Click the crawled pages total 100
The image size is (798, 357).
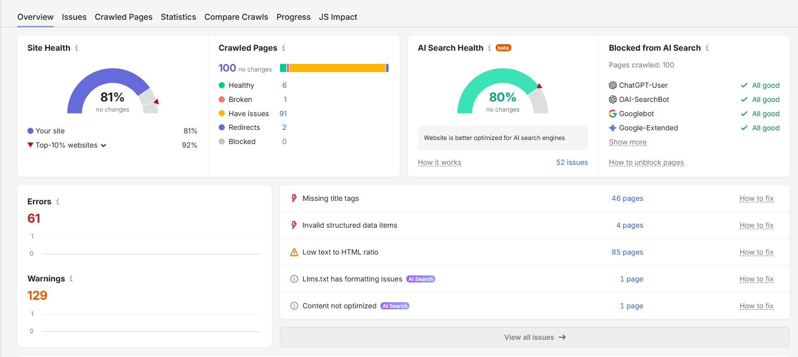point(227,68)
